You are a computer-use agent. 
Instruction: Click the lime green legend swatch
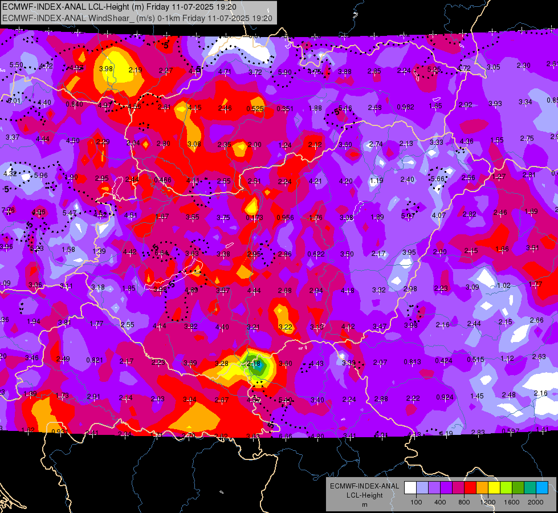(506, 488)
